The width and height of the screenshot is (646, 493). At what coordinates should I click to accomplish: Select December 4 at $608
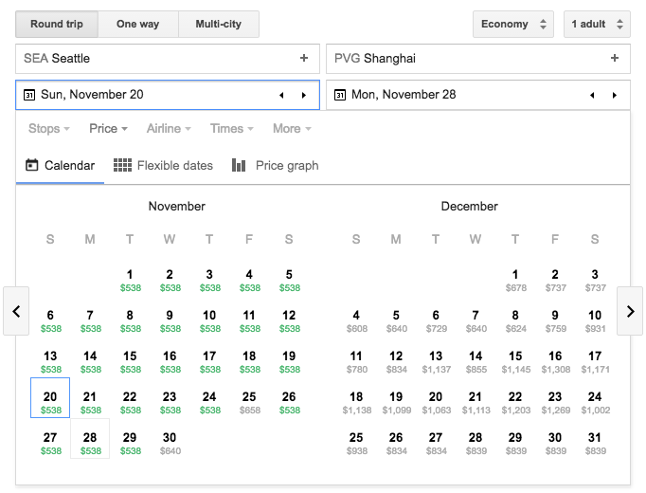click(356, 321)
